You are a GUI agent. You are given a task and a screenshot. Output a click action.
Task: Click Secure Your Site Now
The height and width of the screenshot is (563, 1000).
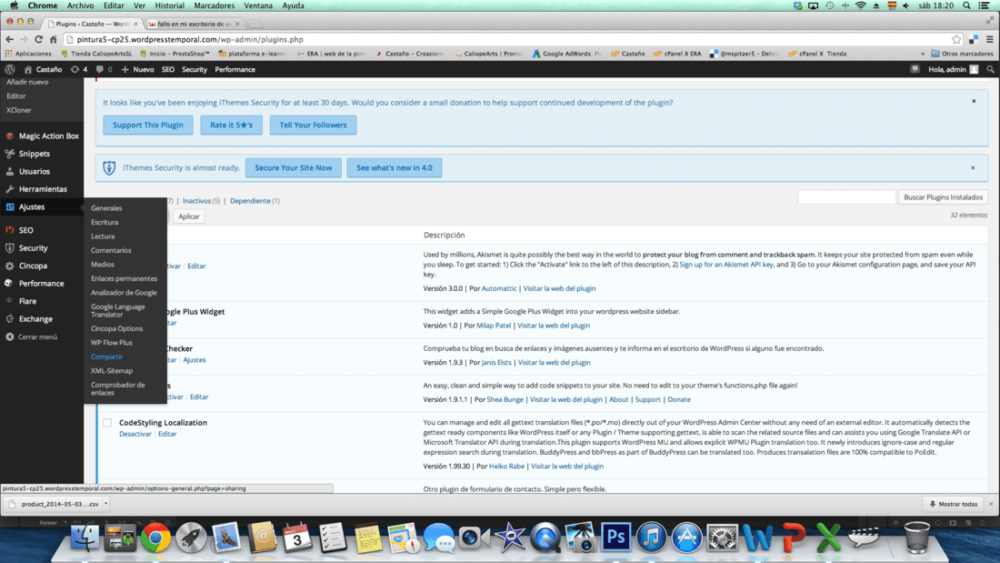tap(294, 168)
